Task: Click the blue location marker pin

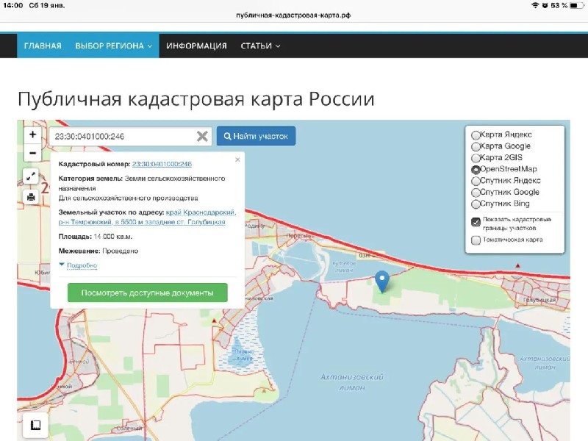Action: point(381,281)
